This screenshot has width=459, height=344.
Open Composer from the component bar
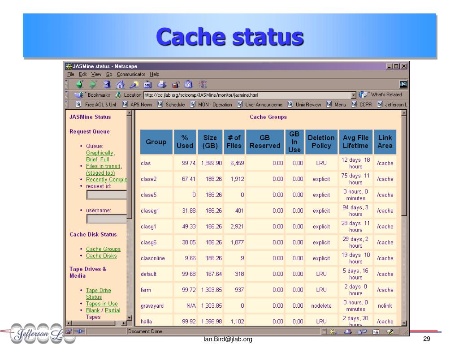[x=390, y=331]
